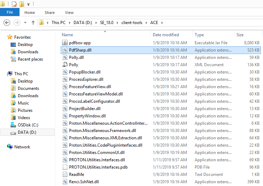This screenshot has width=263, height=186.
Task: Open Downloads under Favorites
Action: 28,52
